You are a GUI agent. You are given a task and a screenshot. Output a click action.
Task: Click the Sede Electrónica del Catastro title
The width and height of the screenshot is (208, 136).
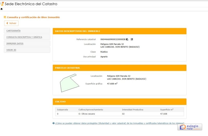tap(31, 4)
